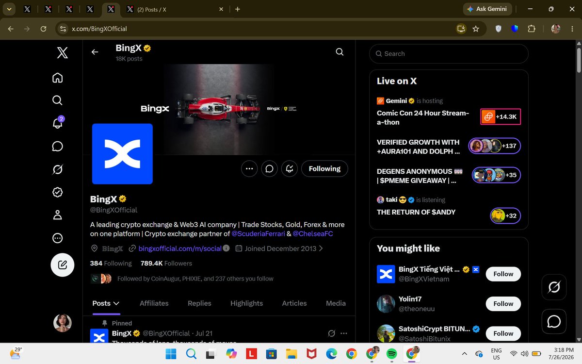This screenshot has width=582, height=364.
Task: Go to Home in X sidebar
Action: (x=57, y=78)
